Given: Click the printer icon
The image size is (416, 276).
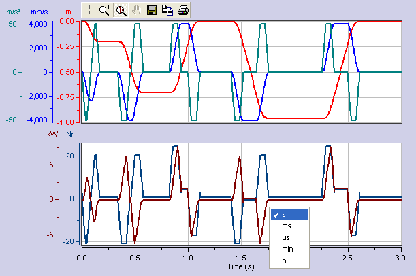Looking at the screenshot, I should (182, 10).
